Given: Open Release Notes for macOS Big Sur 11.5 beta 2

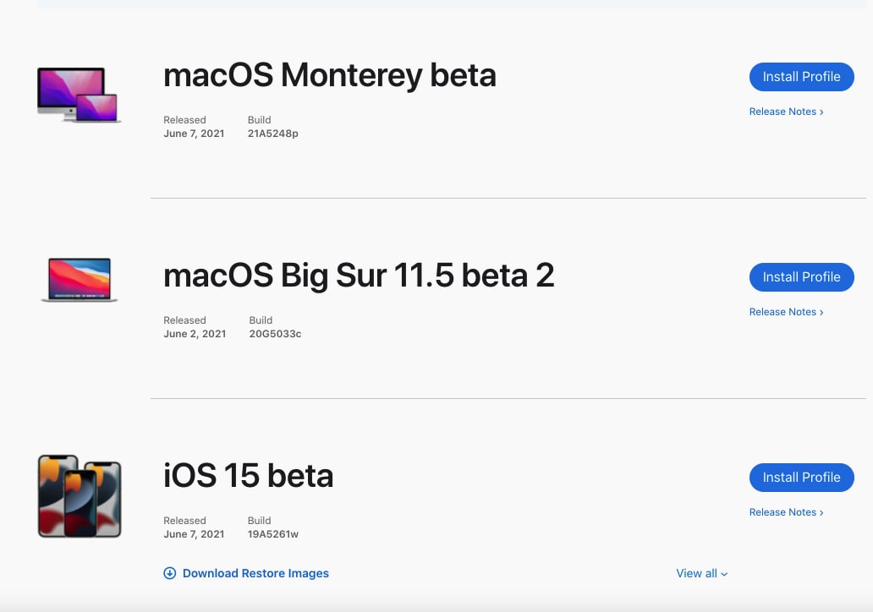Looking at the screenshot, I should coord(786,312).
